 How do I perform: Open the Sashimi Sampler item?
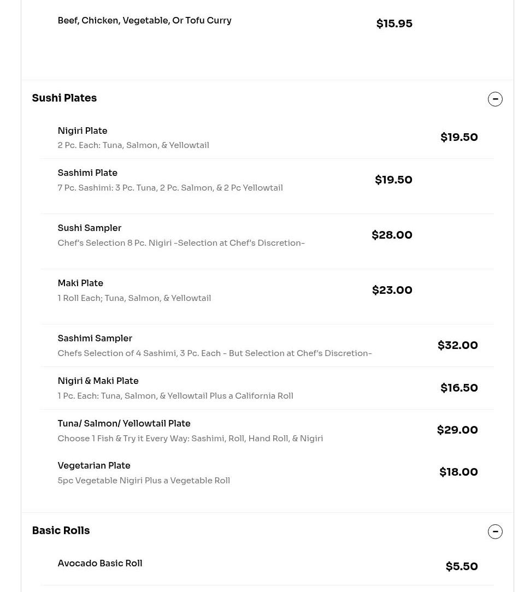95,339
